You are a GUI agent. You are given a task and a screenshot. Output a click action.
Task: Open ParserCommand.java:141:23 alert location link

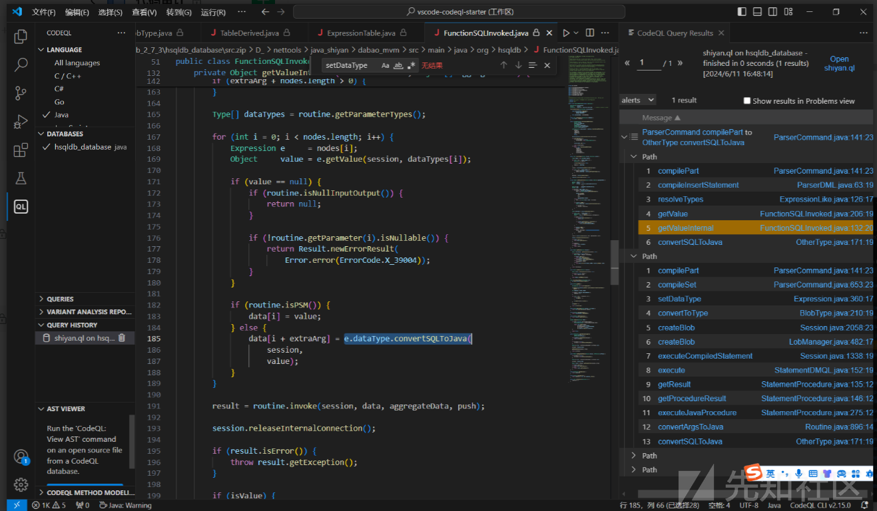tap(823, 137)
